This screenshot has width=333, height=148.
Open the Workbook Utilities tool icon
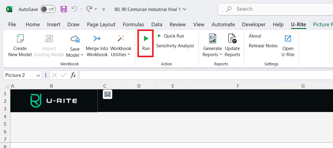pyautogui.click(x=121, y=38)
